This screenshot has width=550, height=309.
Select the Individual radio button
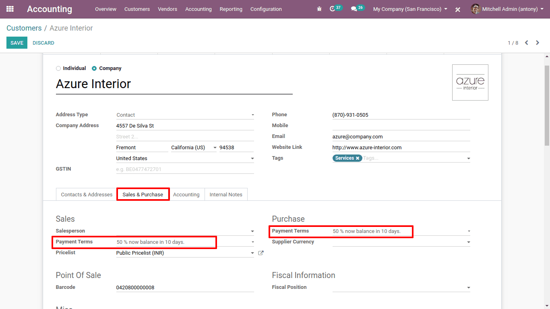click(x=58, y=68)
